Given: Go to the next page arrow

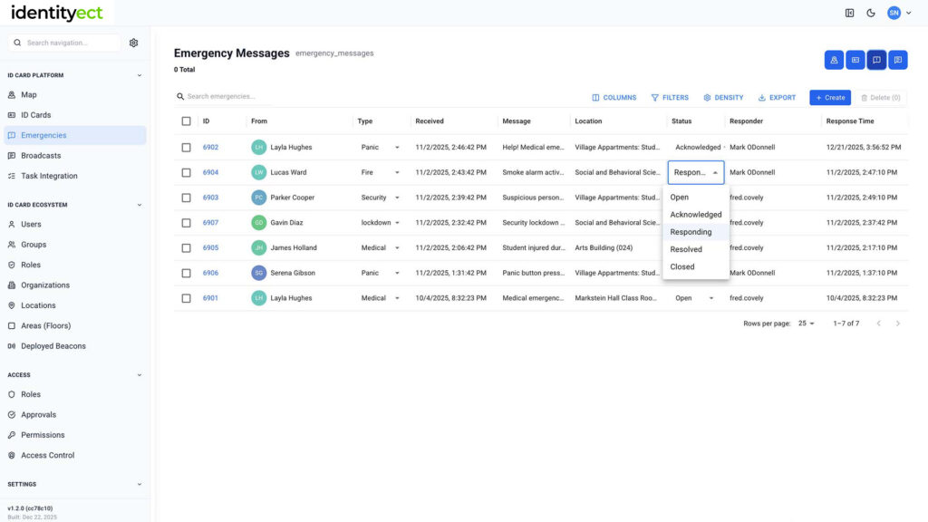Looking at the screenshot, I should tap(898, 324).
